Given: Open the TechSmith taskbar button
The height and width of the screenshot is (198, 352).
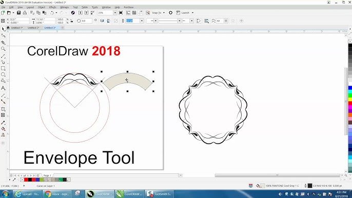Looking at the screenshot, I should pos(159,194).
